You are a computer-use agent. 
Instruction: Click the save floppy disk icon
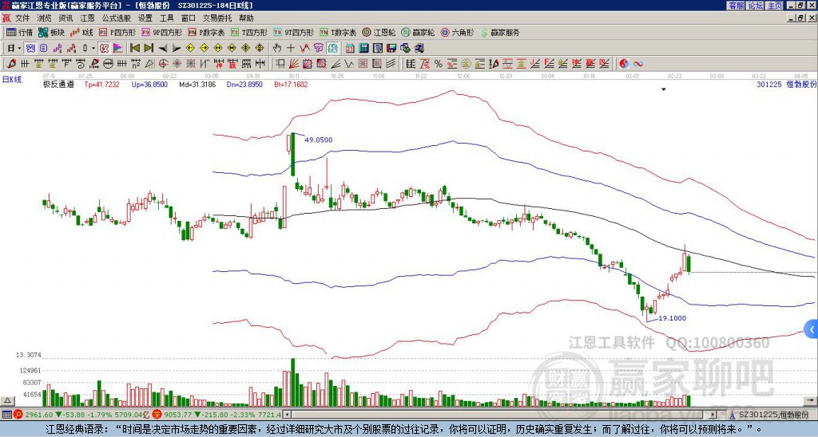pos(391,49)
